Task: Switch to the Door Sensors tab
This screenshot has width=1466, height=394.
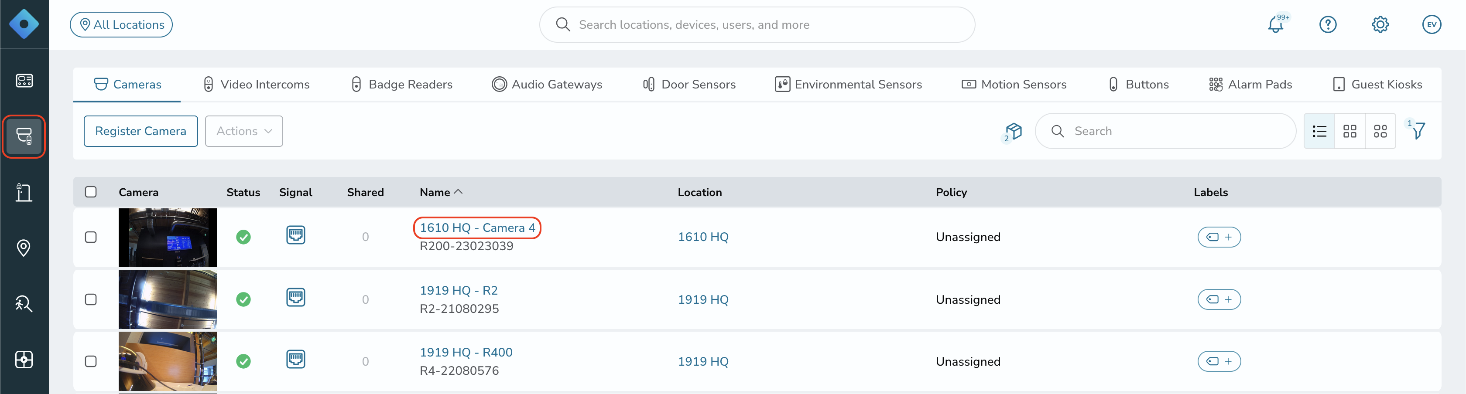Action: 689,84
